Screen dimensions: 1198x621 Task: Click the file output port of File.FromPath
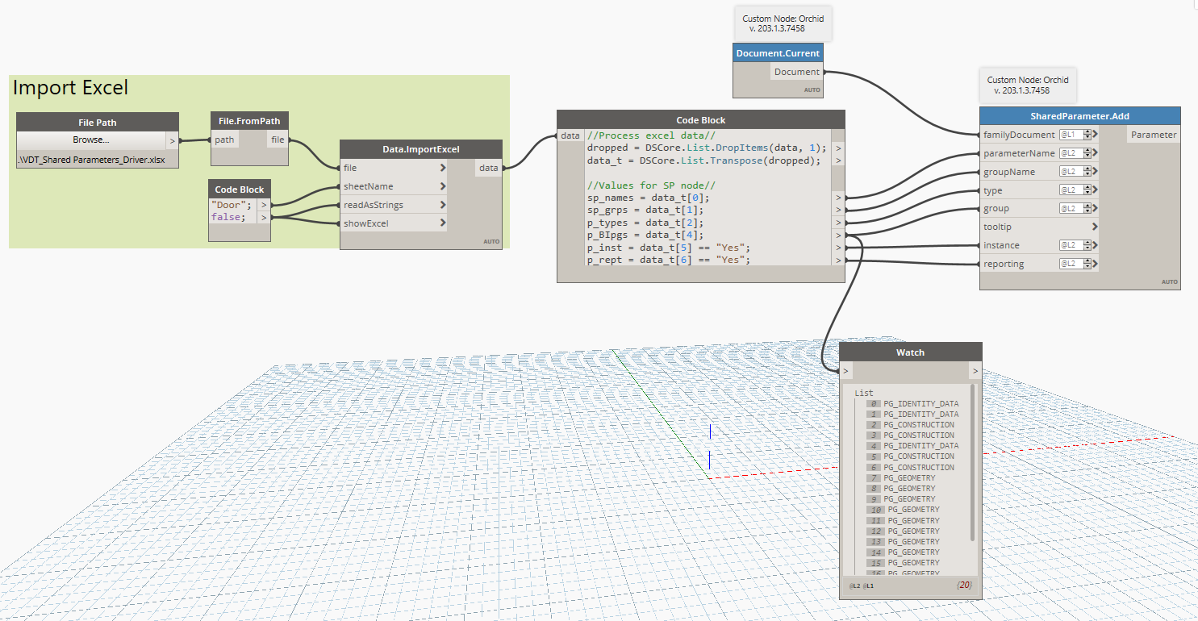(279, 139)
